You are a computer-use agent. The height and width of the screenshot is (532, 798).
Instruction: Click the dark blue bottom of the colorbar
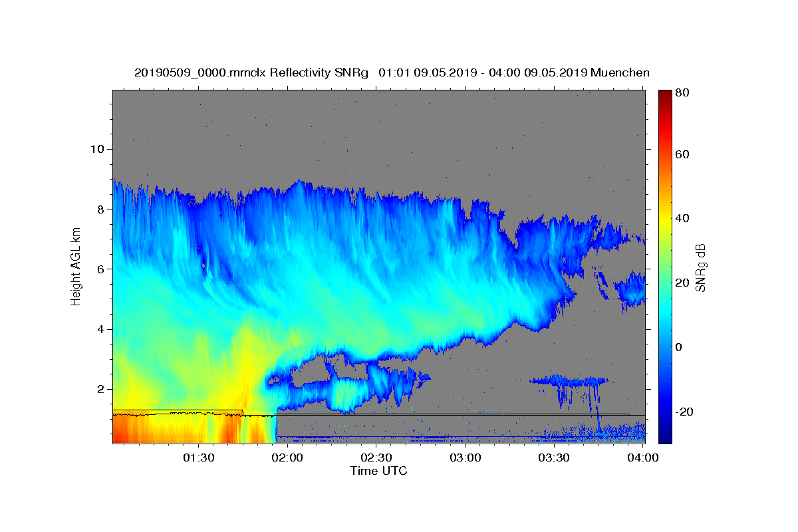click(664, 436)
